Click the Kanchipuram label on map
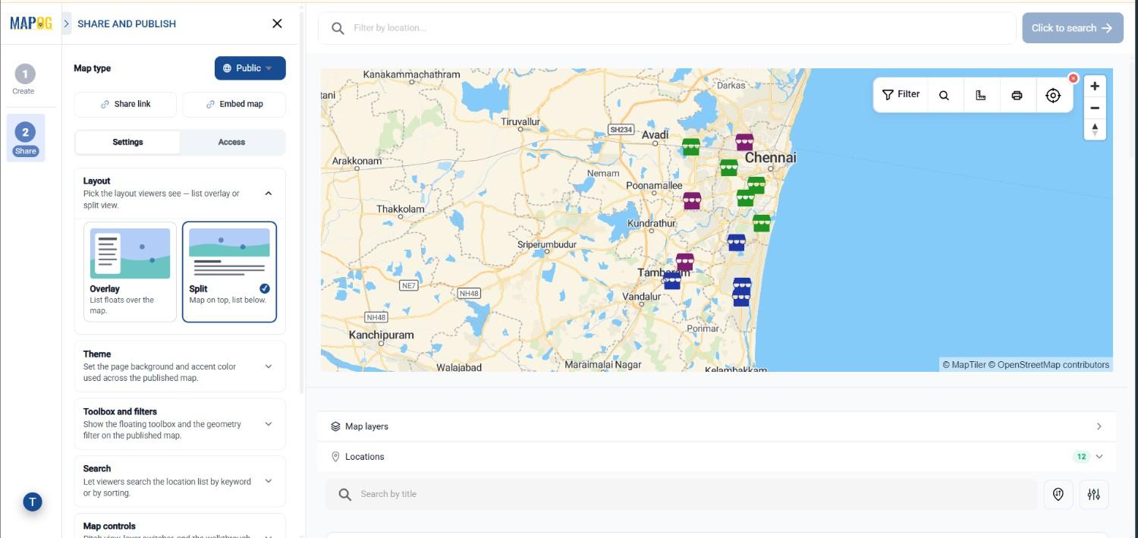Viewport: 1138px width, 538px height. coord(382,335)
